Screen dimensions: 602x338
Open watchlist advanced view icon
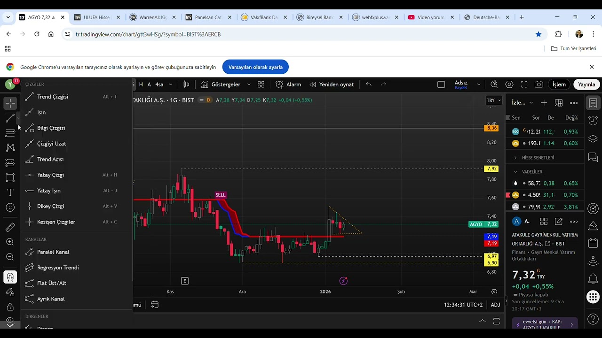tap(559, 103)
